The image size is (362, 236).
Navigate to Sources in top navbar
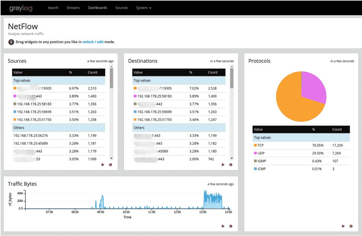(121, 8)
